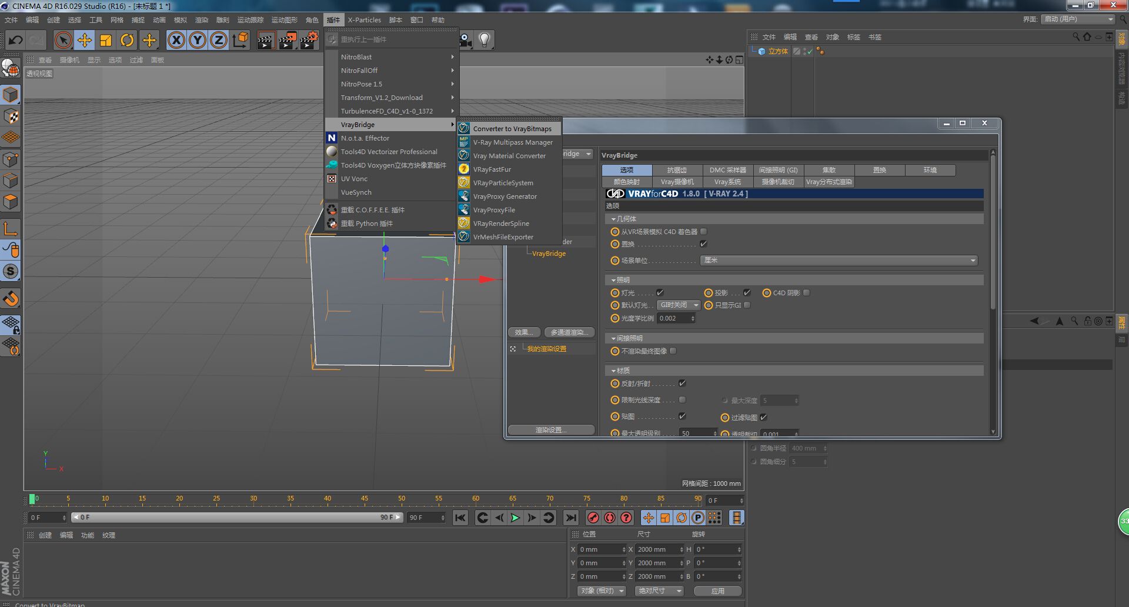Open 对象 (相对) coordinate dropdown
This screenshot has height=607, width=1129.
pos(601,591)
